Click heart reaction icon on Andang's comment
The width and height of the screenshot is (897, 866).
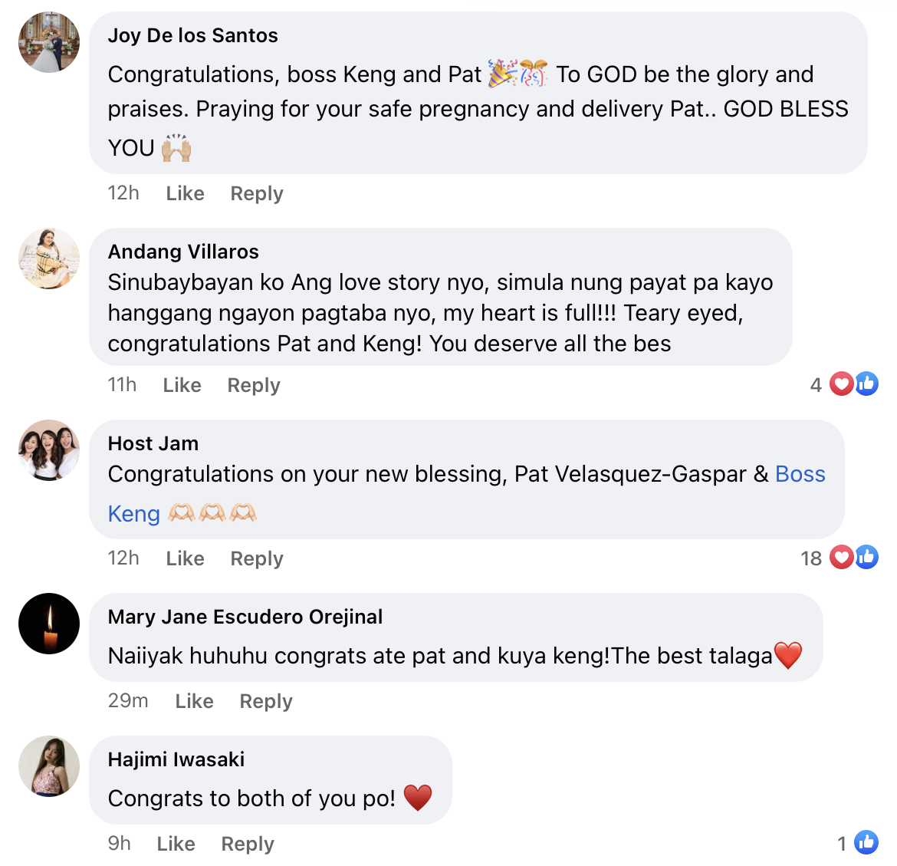click(842, 384)
